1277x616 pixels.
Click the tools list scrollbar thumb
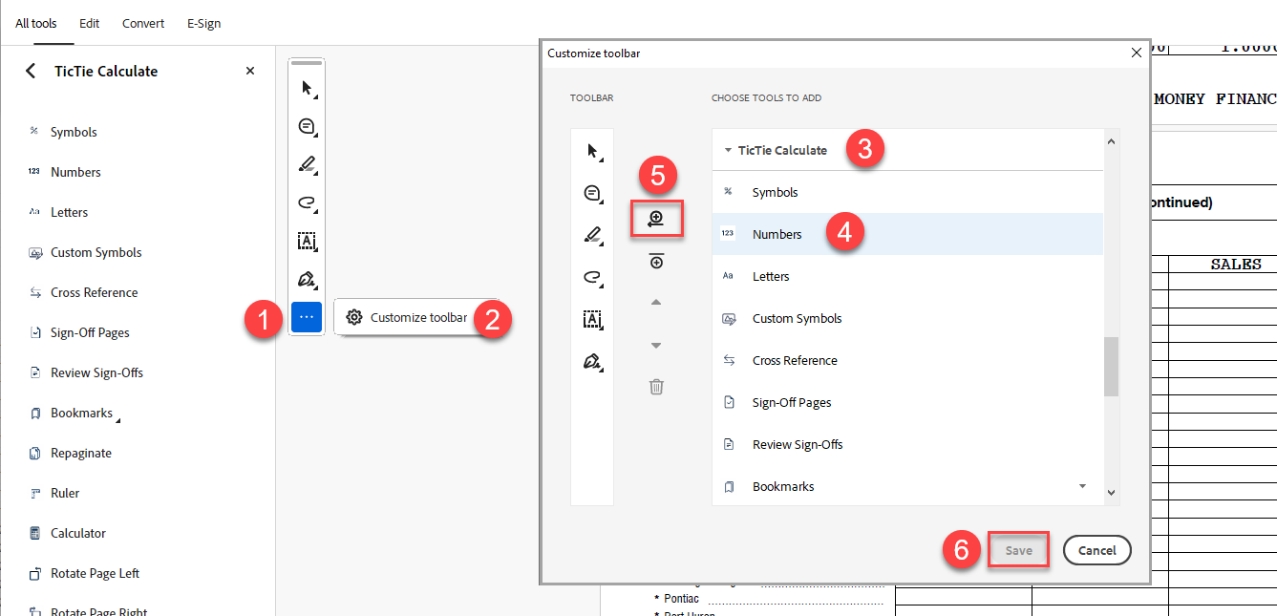pos(1111,366)
